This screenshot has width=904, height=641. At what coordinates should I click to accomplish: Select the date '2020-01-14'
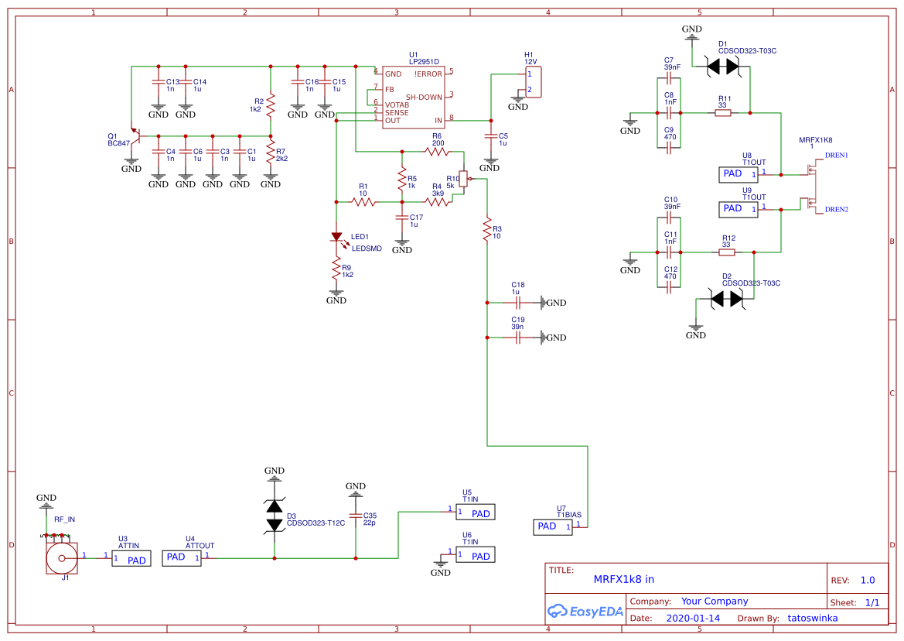tap(693, 618)
